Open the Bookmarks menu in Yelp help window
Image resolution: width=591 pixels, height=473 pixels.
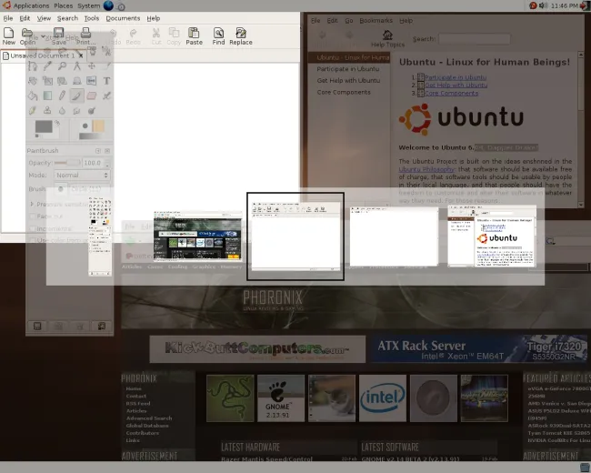click(376, 20)
